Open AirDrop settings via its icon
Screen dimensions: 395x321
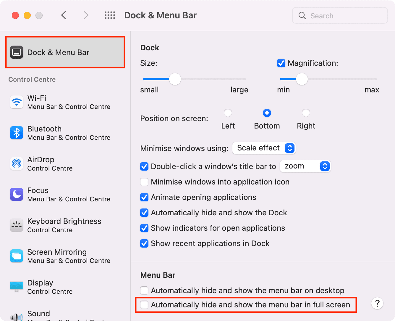(17, 164)
